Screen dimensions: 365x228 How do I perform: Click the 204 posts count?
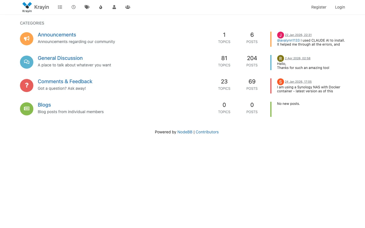252,58
